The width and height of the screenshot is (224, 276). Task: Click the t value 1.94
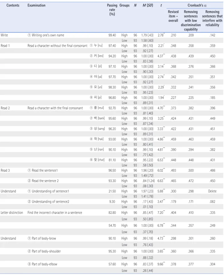pyautogui.click(x=161, y=97)
